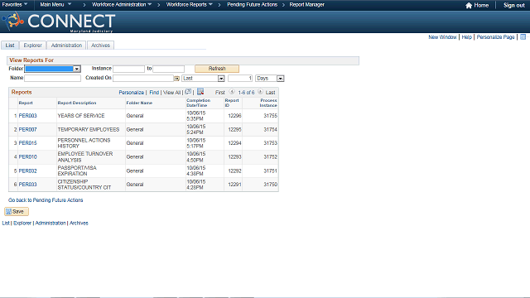The image size is (530, 298).
Task: Open the Created On calendar picker icon
Action: pyautogui.click(x=176, y=79)
